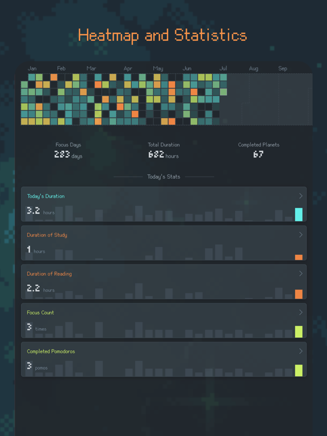
Task: Click the Focus Days statistic
Action: (x=68, y=151)
